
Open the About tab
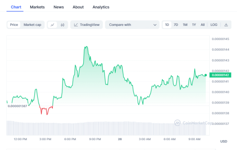coord(78,7)
